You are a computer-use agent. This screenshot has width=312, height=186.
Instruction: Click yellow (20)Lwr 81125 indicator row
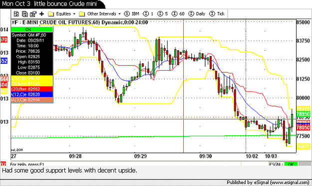(x=32, y=84)
